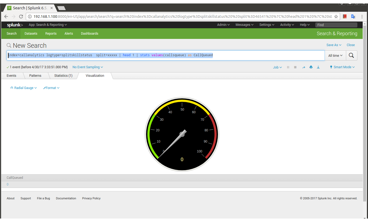Click the Share job arrow icon
The image size is (368, 222).
pyautogui.click(x=304, y=67)
